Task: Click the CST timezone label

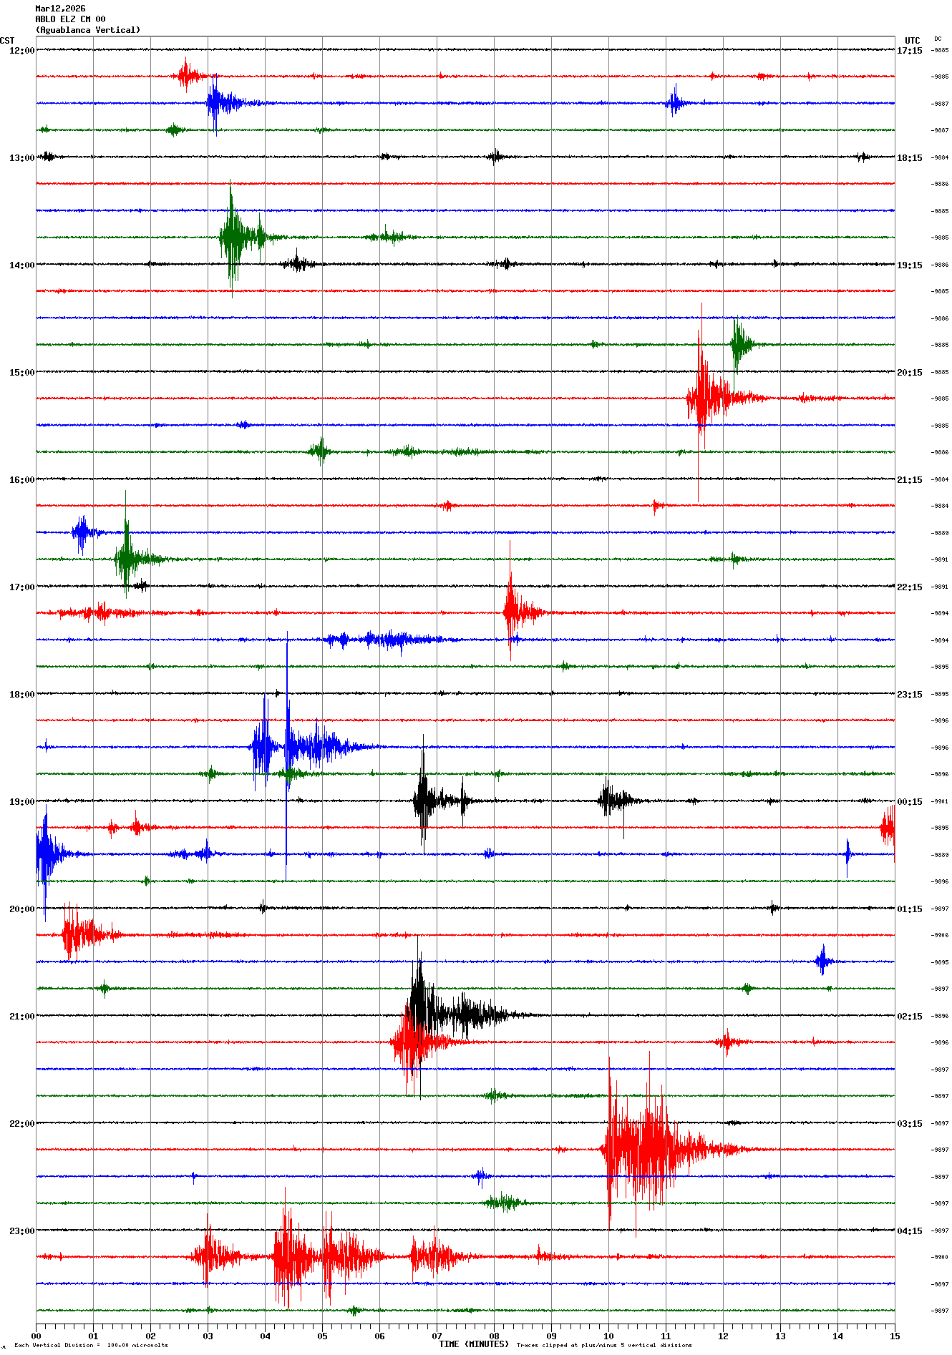Action: click(7, 41)
